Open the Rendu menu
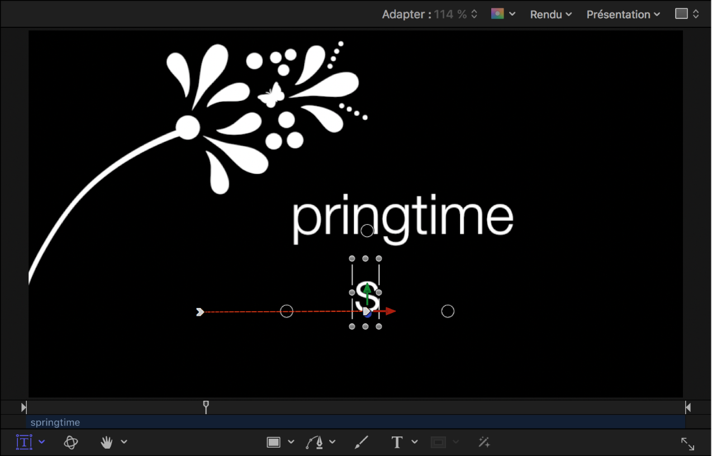Screen dimensions: 712x456 tap(550, 15)
